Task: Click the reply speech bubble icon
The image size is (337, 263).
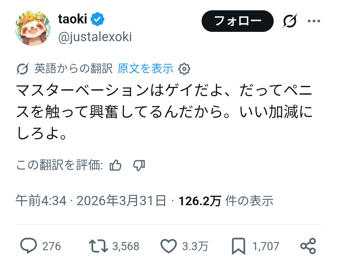Action: pyautogui.click(x=29, y=246)
